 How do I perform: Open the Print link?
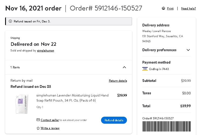click(x=170, y=8)
